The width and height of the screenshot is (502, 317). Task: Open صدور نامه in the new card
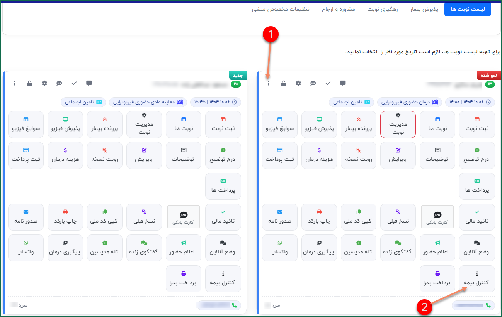(26, 217)
